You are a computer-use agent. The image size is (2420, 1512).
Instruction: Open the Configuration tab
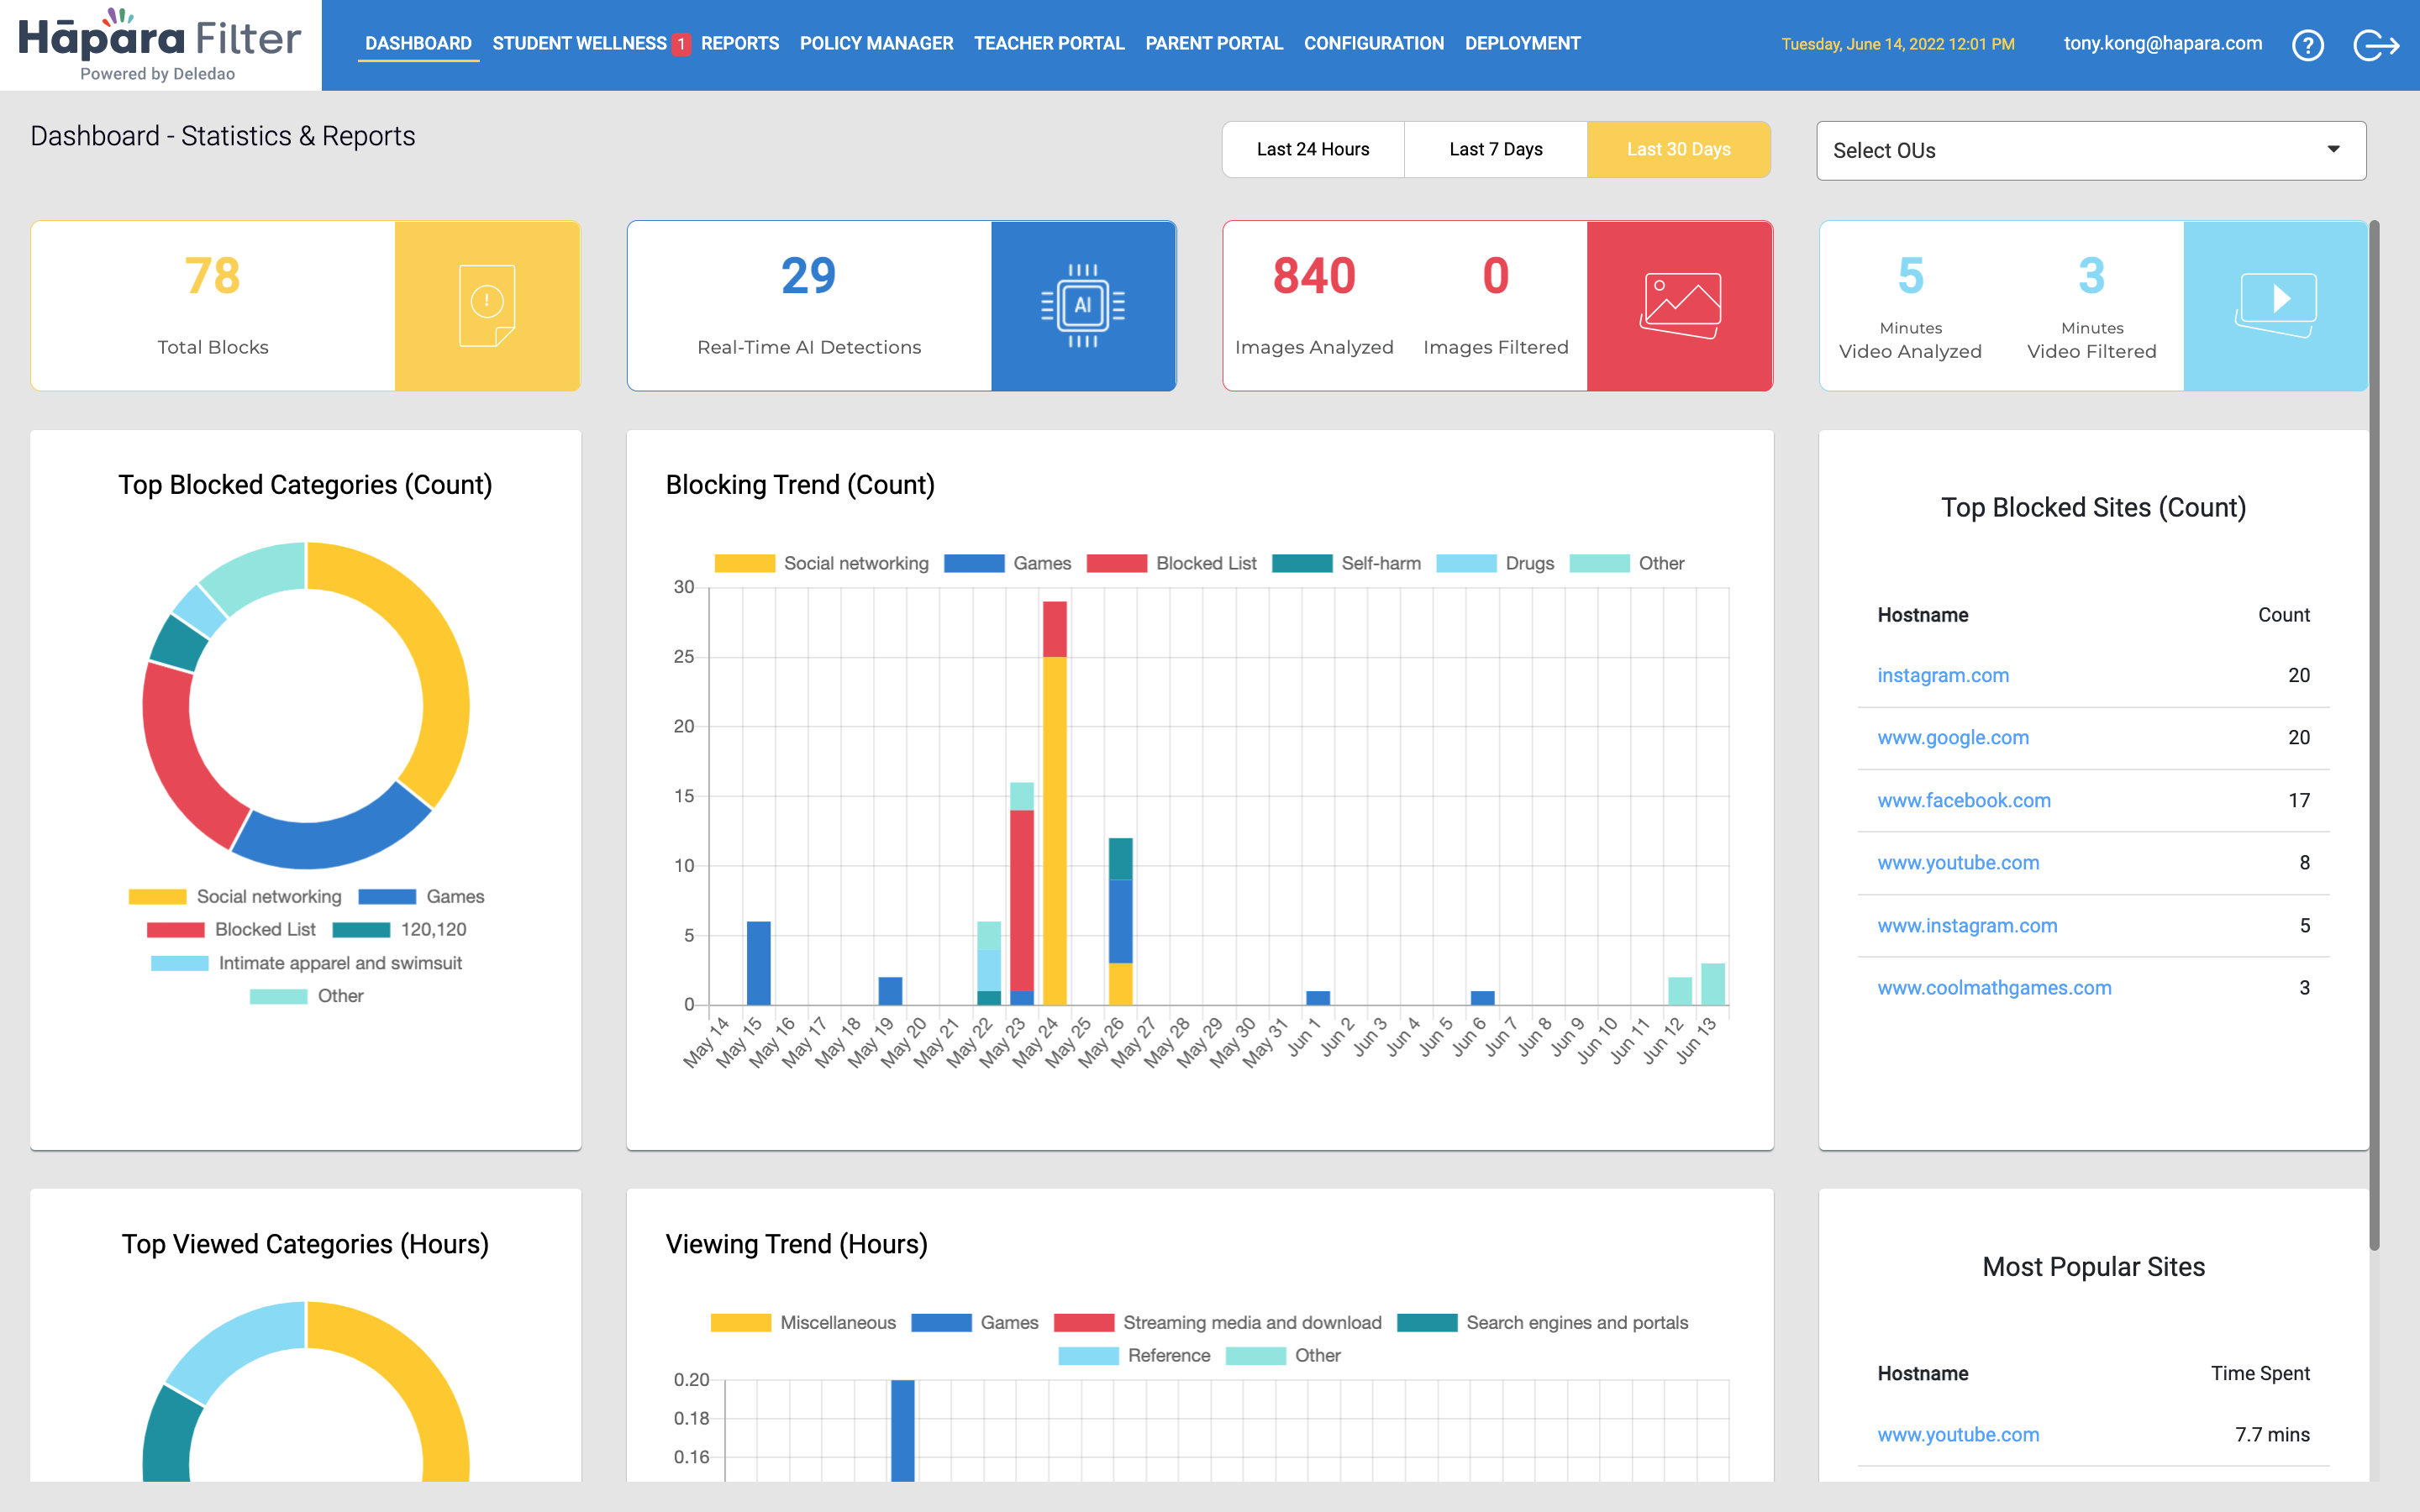(1374, 44)
